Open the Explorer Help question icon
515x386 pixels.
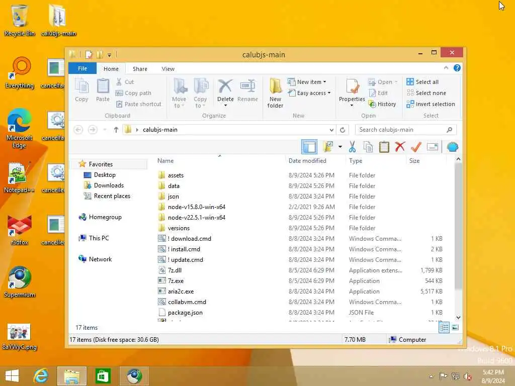[457, 68]
